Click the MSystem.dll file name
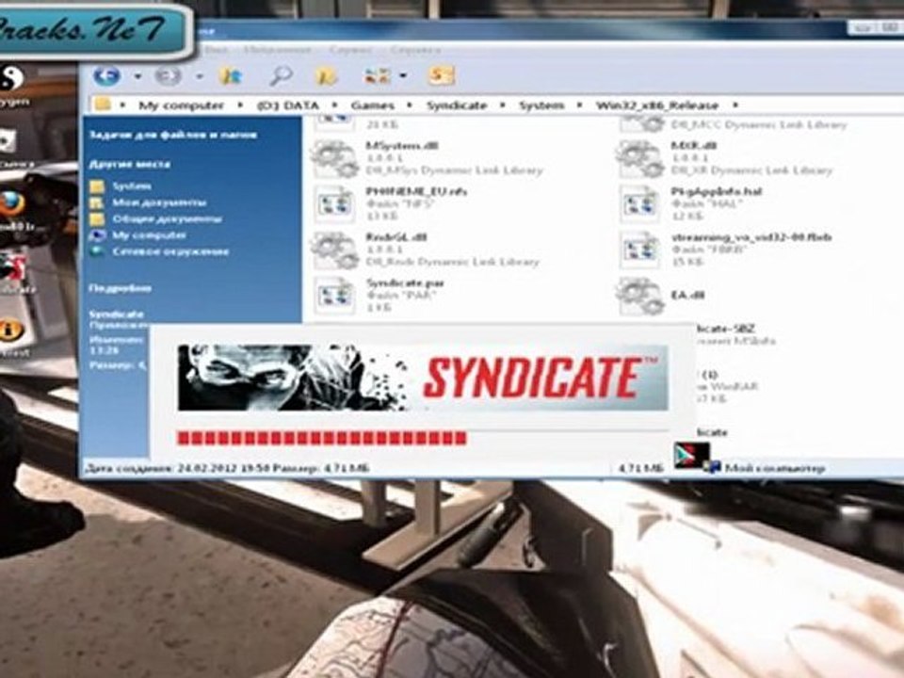The image size is (904, 678). pyautogui.click(x=402, y=145)
